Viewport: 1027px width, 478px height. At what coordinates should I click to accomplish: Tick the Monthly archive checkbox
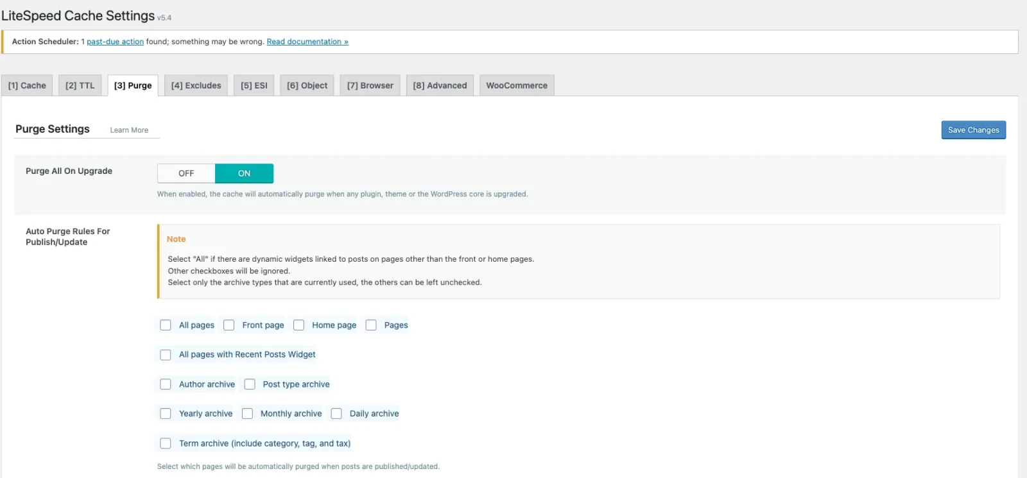[x=247, y=414]
